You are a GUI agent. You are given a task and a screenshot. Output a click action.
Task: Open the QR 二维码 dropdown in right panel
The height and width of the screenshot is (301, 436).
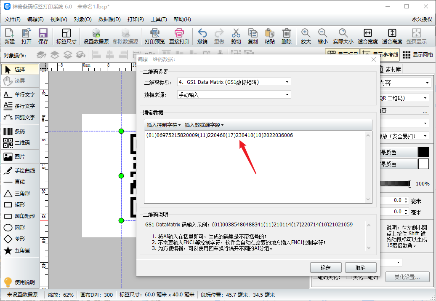point(404,98)
